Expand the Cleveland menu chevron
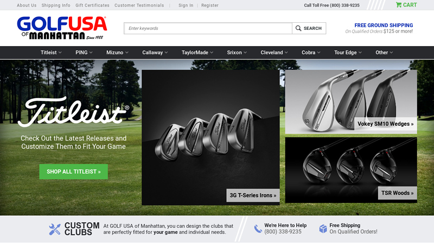The height and width of the screenshot is (244, 434). (x=286, y=53)
